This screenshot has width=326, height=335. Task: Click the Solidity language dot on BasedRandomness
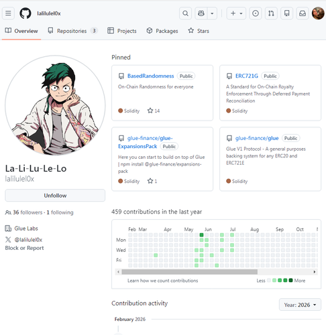click(x=121, y=111)
